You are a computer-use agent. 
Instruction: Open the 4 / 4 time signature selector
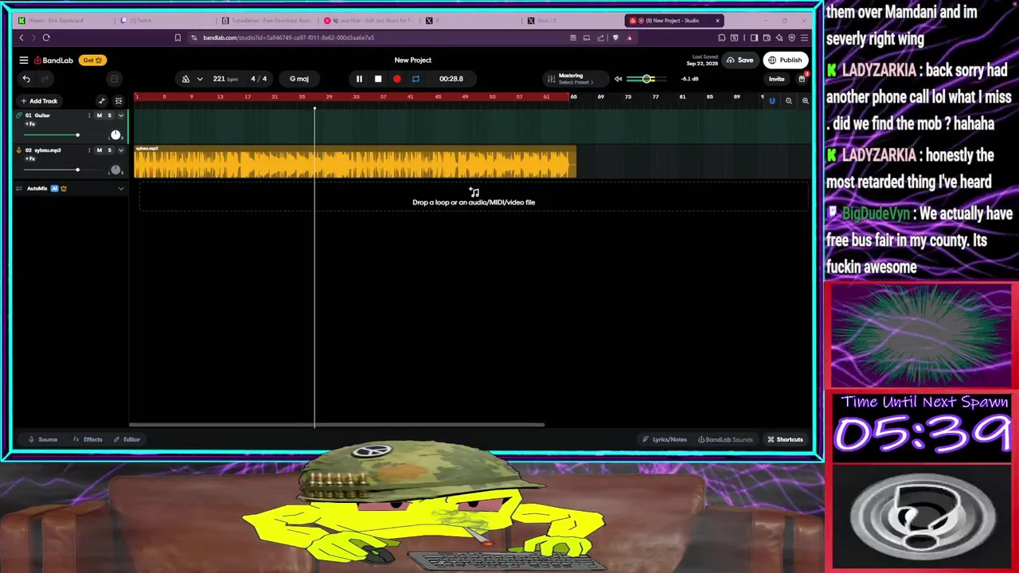pos(259,79)
